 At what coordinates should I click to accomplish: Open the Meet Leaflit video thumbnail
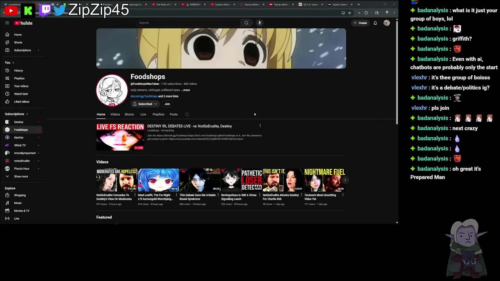click(158, 180)
